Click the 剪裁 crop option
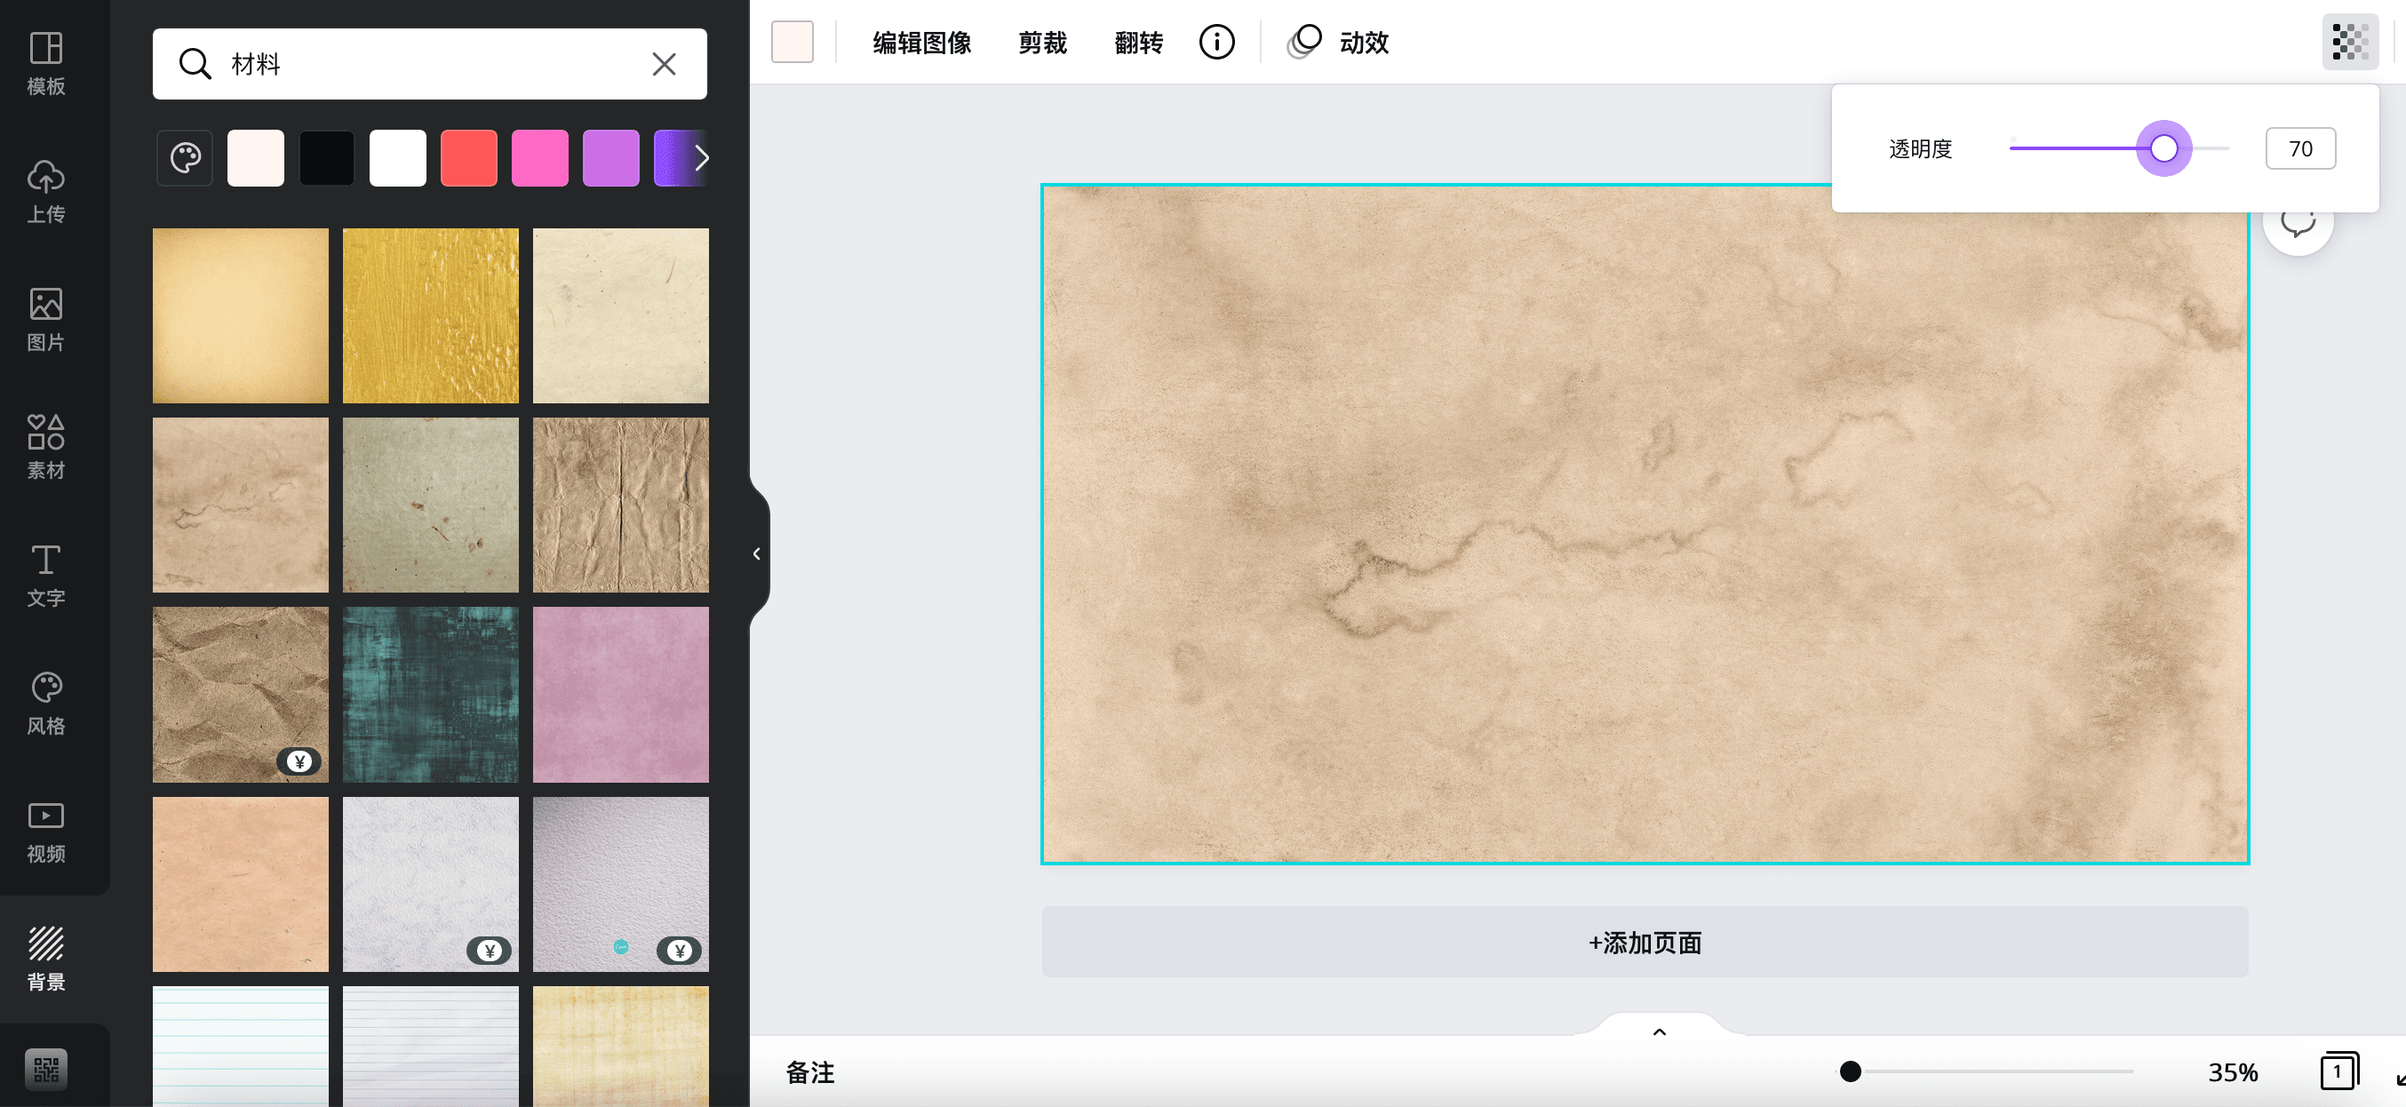The height and width of the screenshot is (1107, 2406). (1042, 42)
